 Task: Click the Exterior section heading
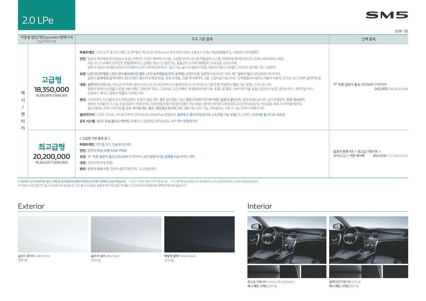pos(31,206)
